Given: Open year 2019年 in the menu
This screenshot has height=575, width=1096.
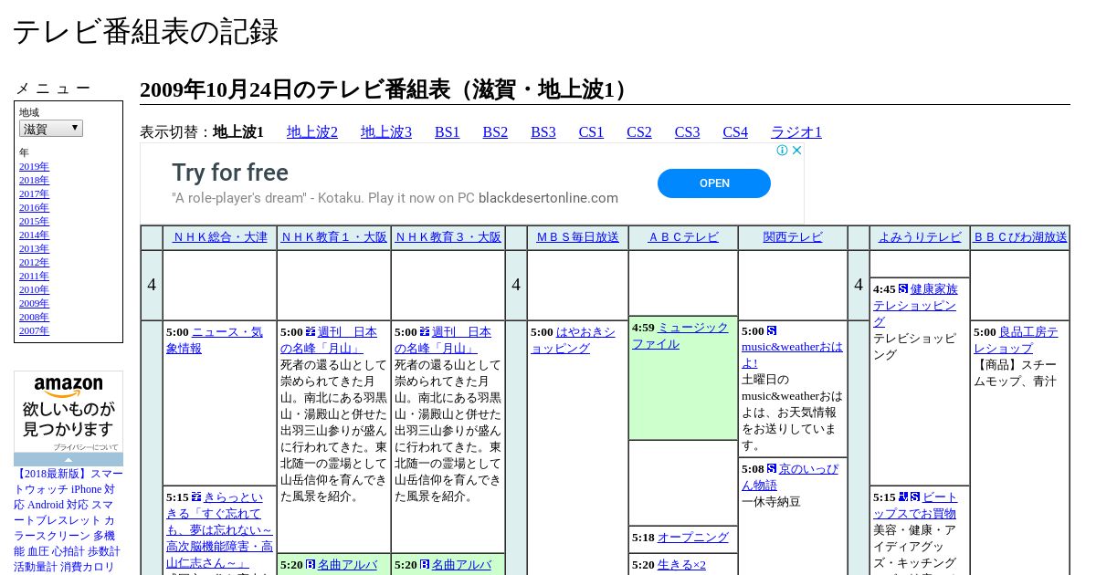Looking at the screenshot, I should tap(34, 167).
